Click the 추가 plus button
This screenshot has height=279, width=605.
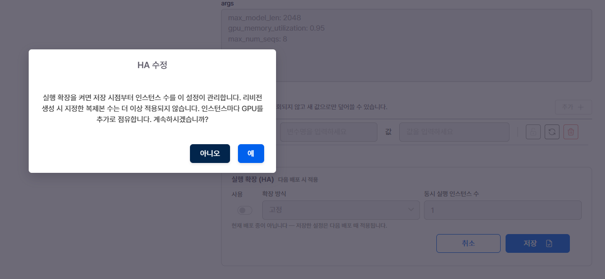click(x=573, y=107)
